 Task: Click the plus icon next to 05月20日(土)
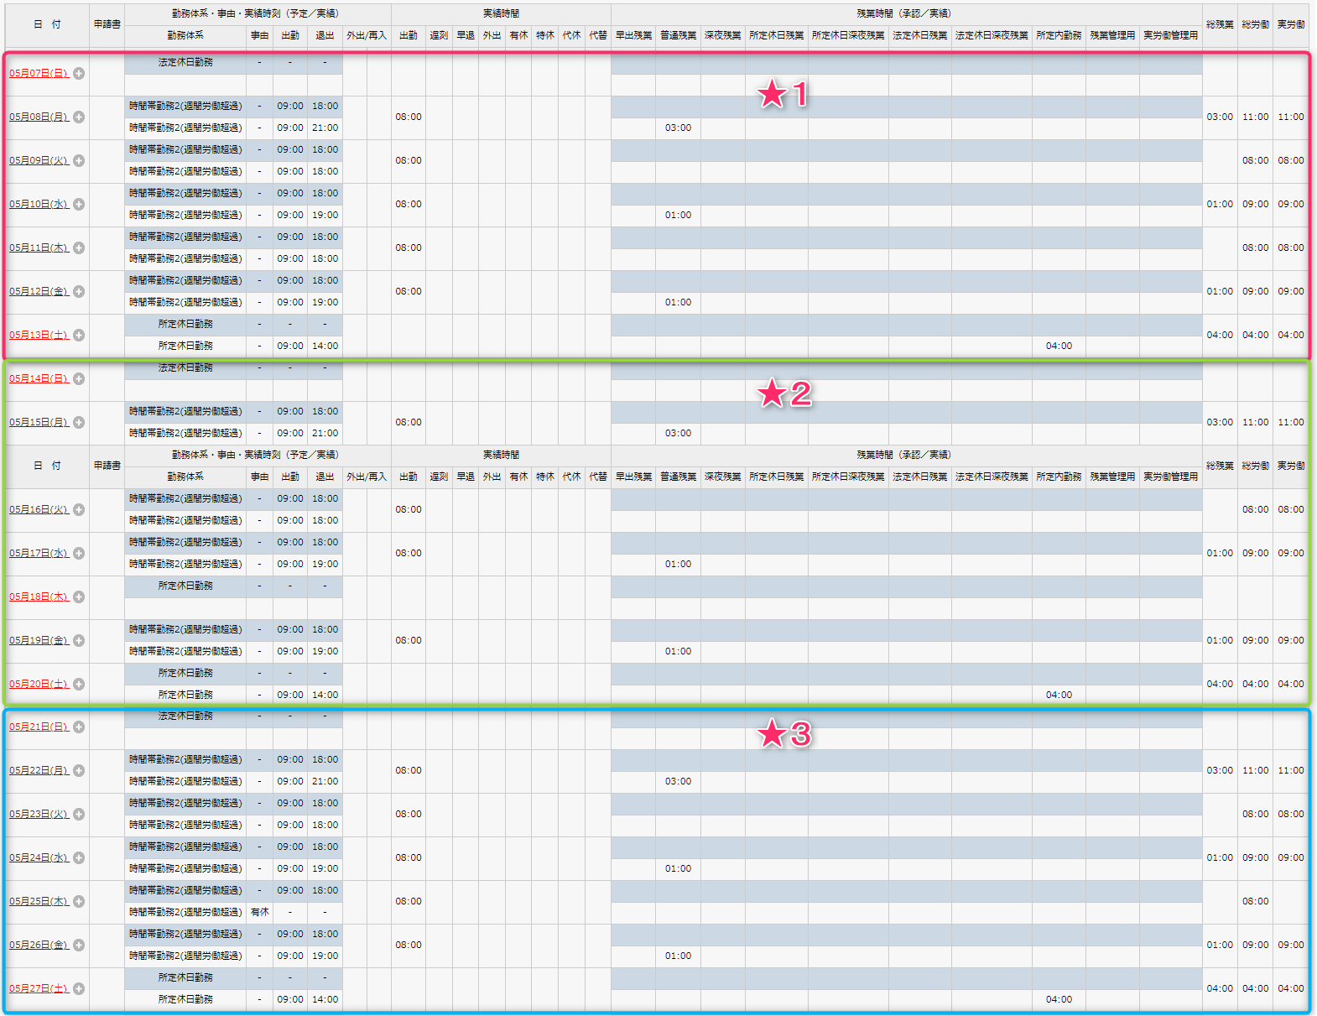click(x=79, y=685)
